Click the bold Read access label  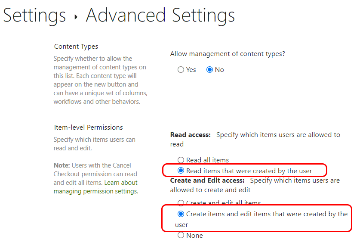pyautogui.click(x=191, y=135)
